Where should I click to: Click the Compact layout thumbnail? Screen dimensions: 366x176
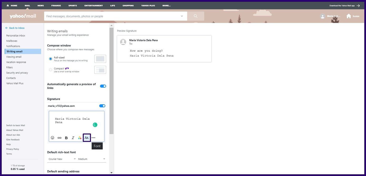click(100, 70)
